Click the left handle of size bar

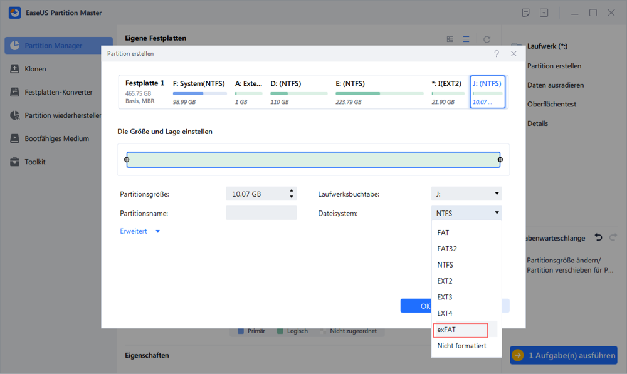click(x=127, y=160)
